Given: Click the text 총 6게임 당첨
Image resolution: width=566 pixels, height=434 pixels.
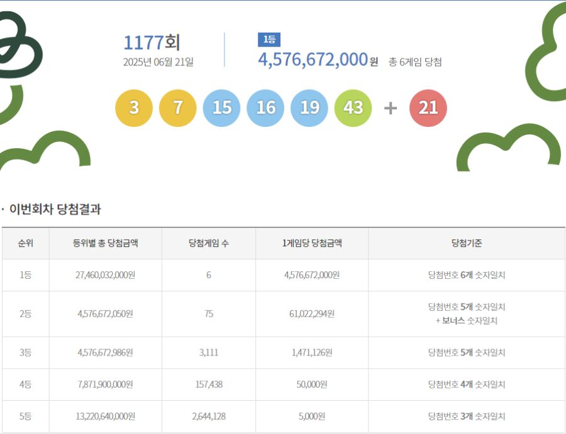Looking at the screenshot, I should click(415, 62).
